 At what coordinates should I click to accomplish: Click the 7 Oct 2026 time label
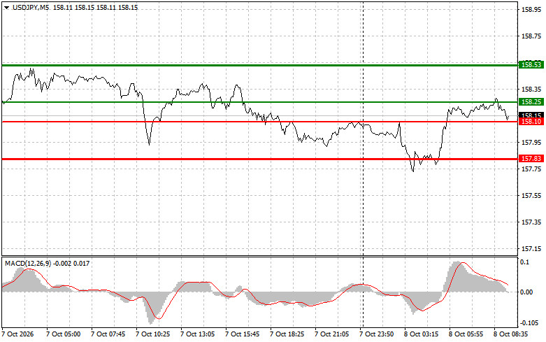(17, 334)
